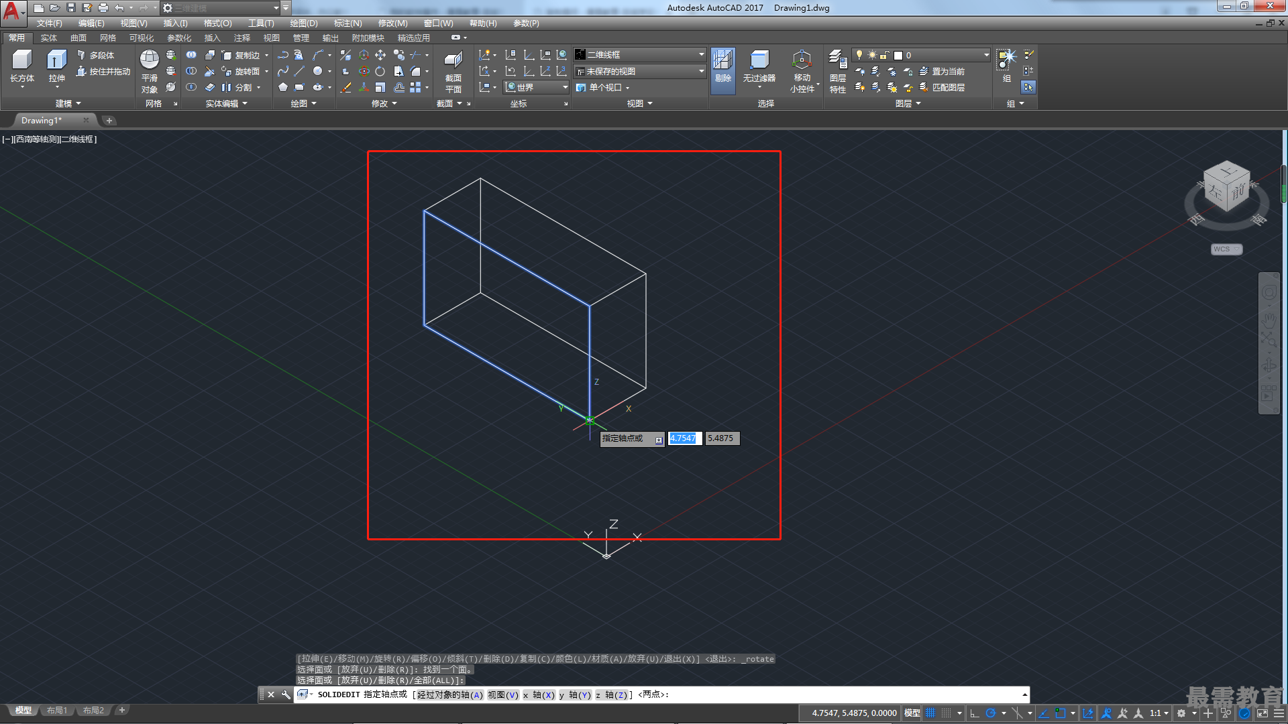Expand the 绘图 panel flyout
Image resolution: width=1288 pixels, height=724 pixels.
pos(303,103)
